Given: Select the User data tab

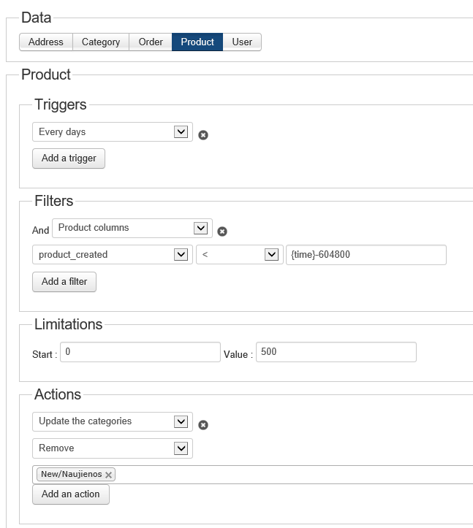Looking at the screenshot, I should (242, 42).
